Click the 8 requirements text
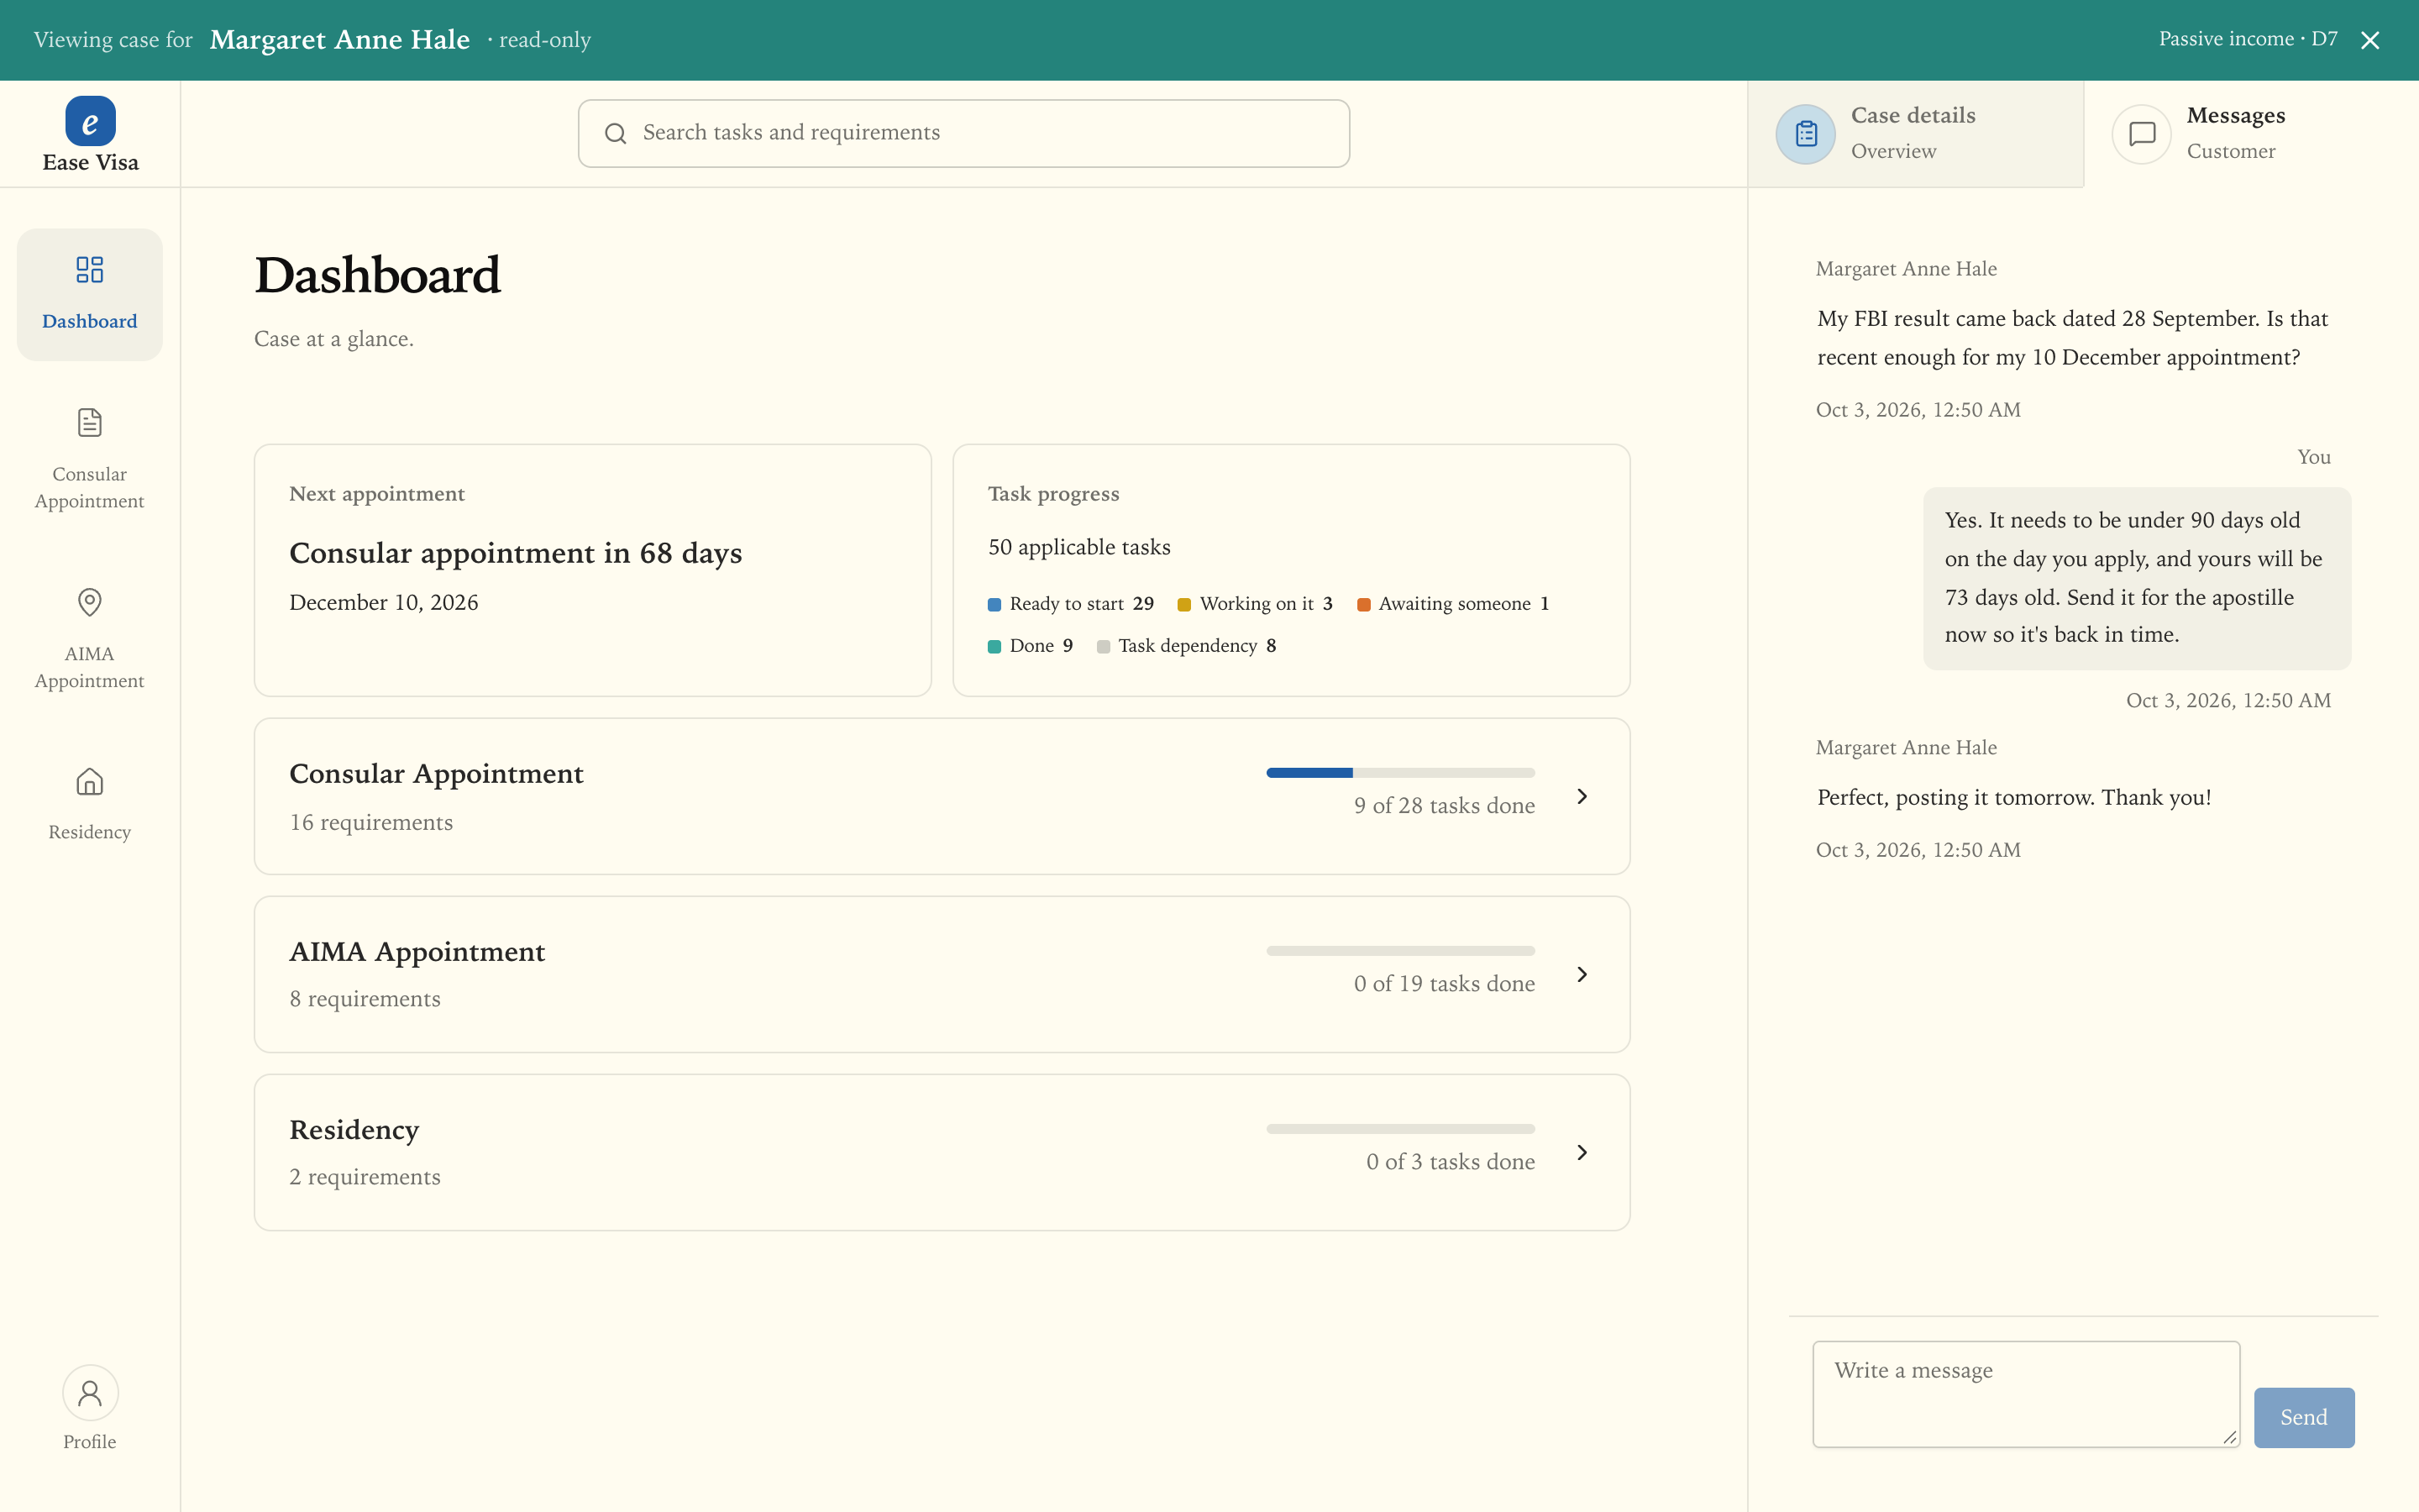 pyautogui.click(x=365, y=999)
